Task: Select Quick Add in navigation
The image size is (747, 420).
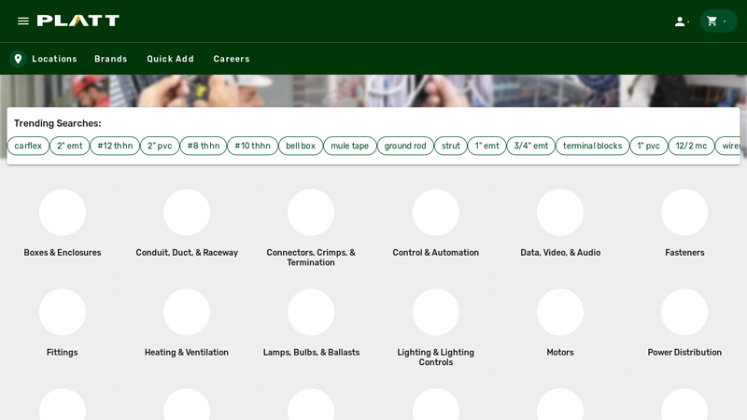Action: (170, 59)
